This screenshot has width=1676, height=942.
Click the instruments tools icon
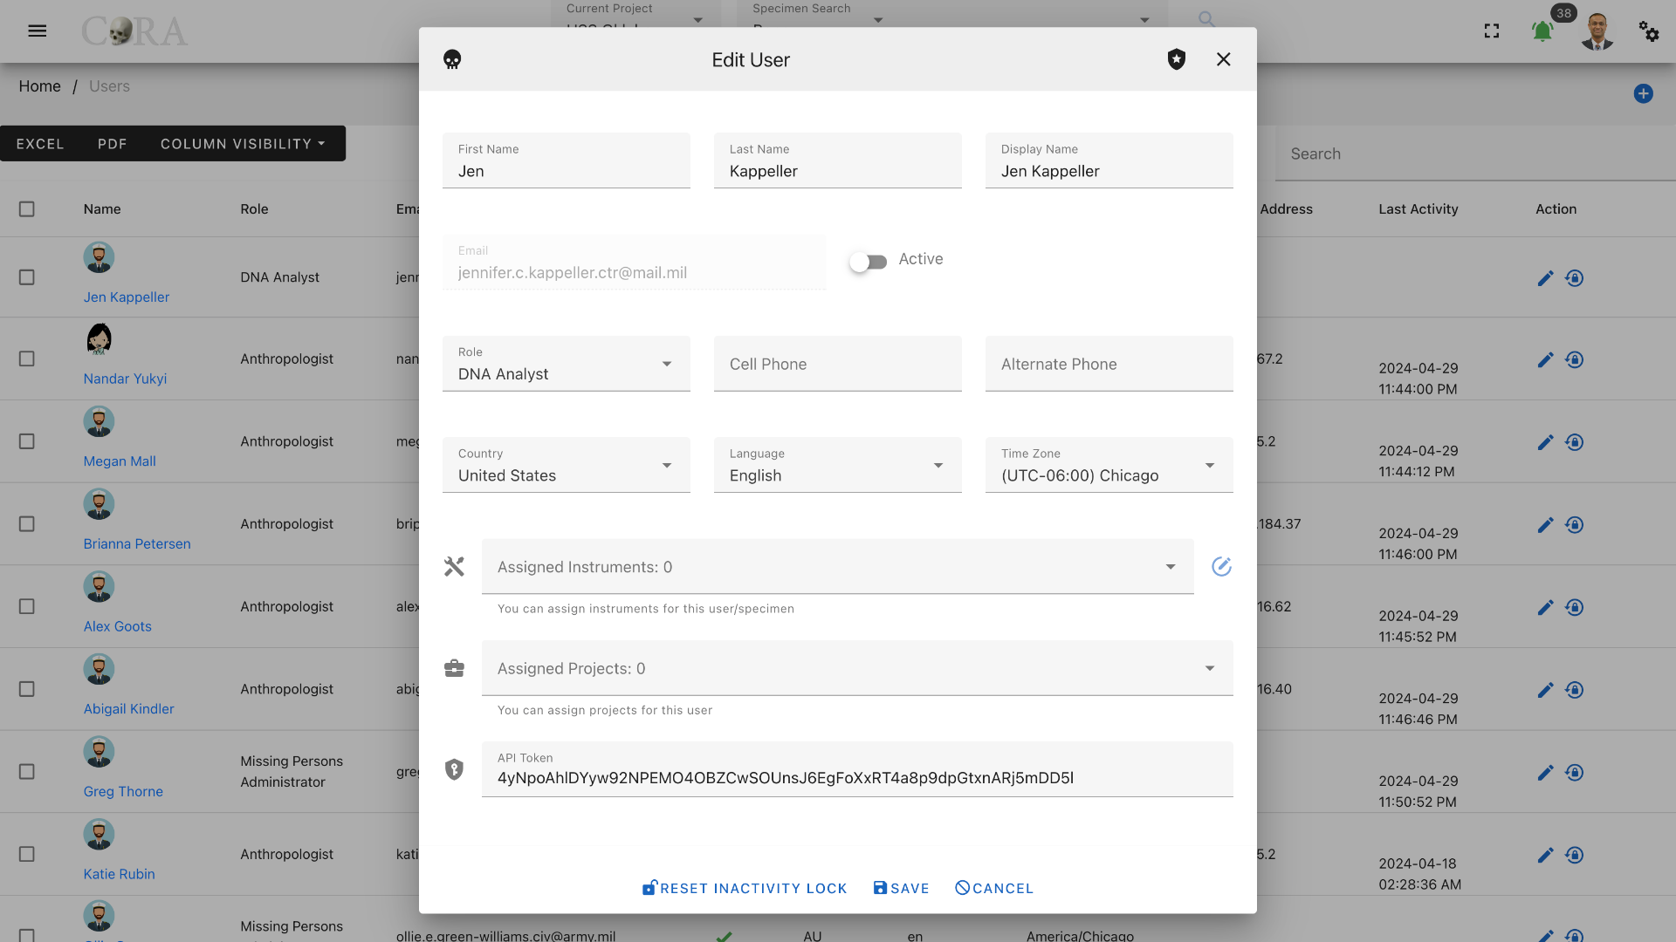(x=454, y=567)
